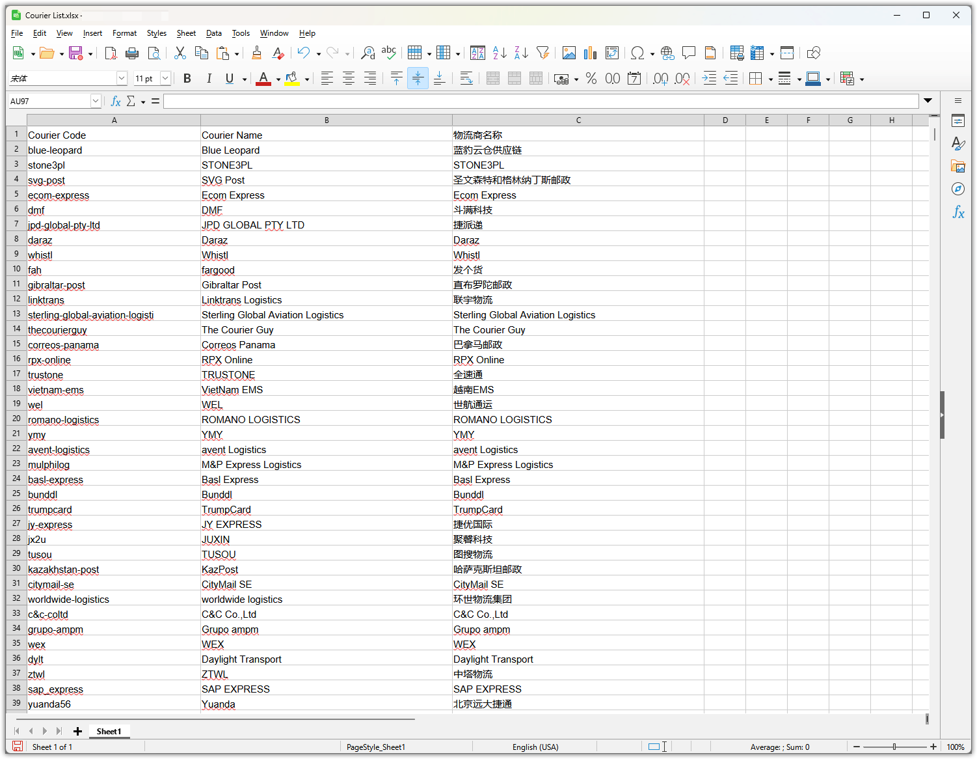Screen dimensions: 977x759
Task: Open the File menu
Action: point(17,33)
